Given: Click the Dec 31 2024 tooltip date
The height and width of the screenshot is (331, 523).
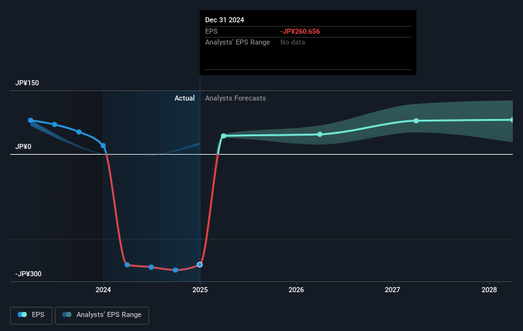Looking at the screenshot, I should tap(224, 20).
